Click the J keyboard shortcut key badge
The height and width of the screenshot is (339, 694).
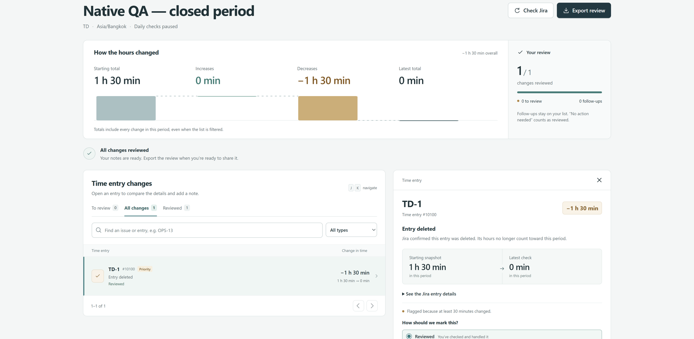351,188
